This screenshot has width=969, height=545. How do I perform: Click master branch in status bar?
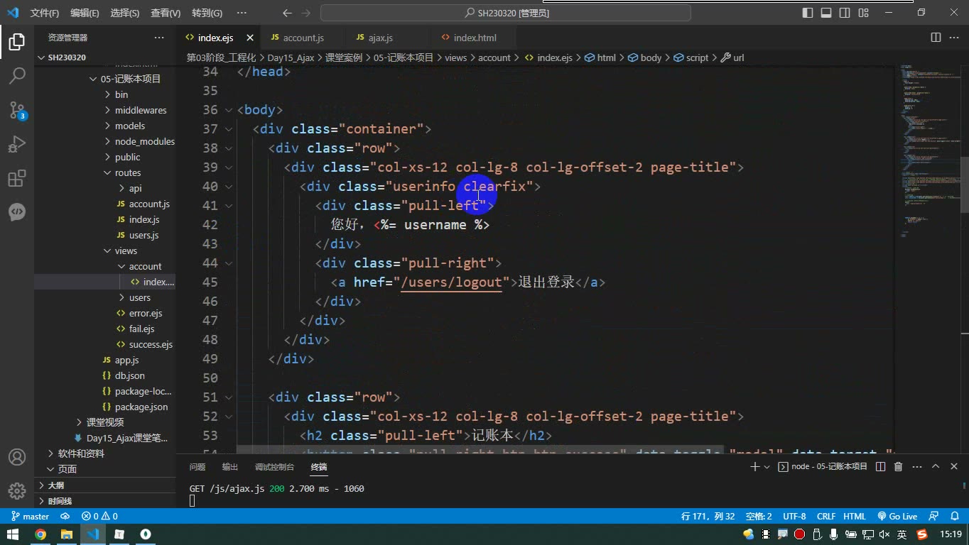point(31,517)
